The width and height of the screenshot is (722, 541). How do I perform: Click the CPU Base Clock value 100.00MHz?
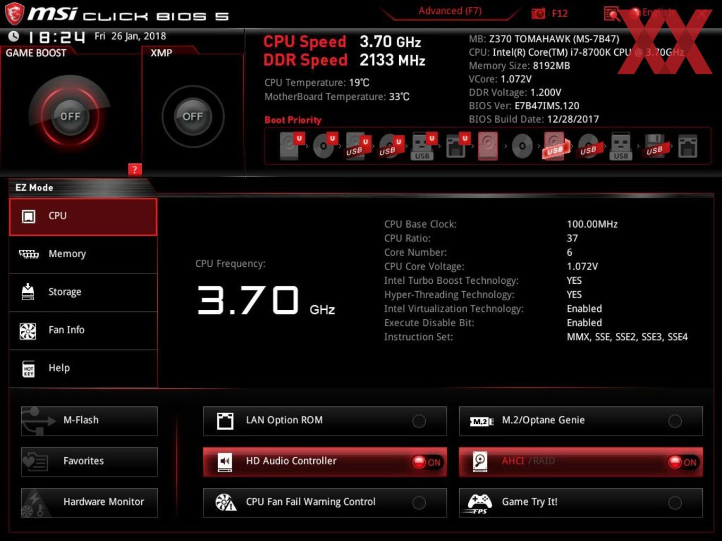(x=592, y=224)
